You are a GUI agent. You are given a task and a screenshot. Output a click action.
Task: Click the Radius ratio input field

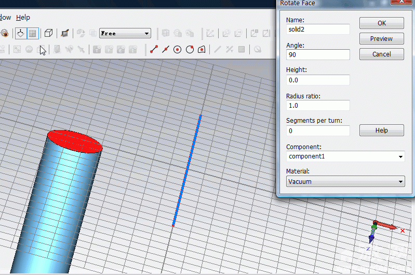(x=318, y=105)
